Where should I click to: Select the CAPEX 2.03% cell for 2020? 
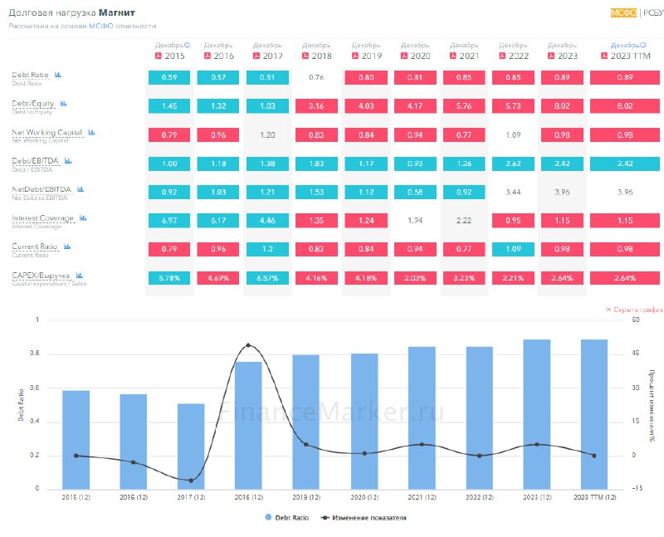pyautogui.click(x=415, y=278)
